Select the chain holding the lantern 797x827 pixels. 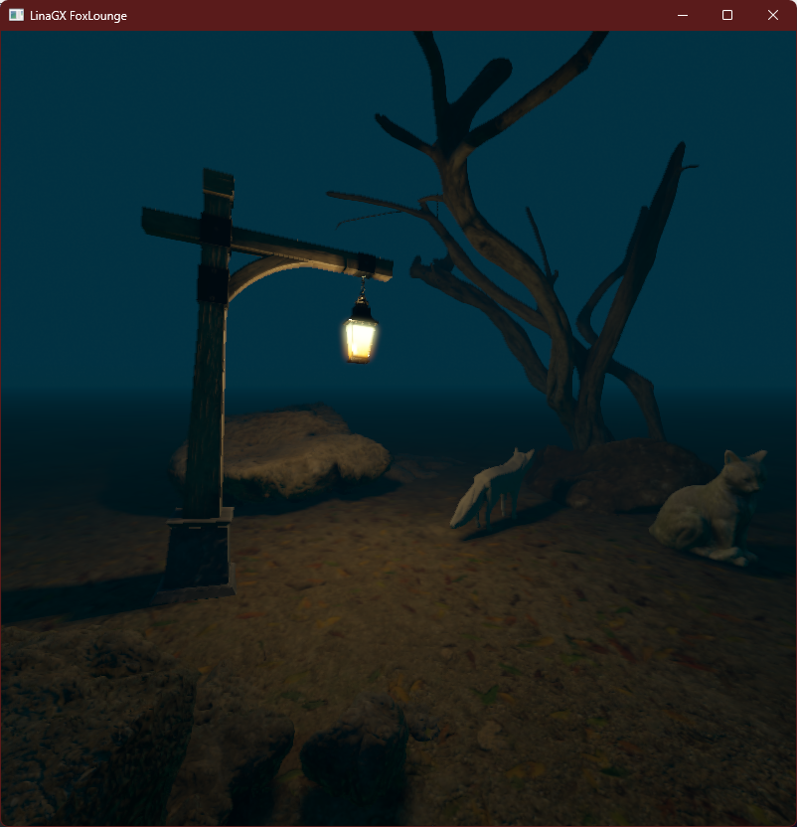364,288
